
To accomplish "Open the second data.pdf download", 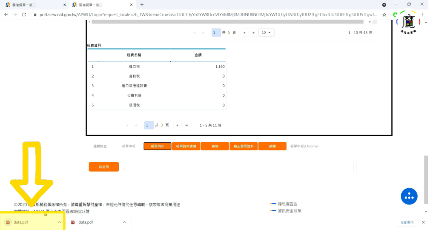I will point(86,222).
